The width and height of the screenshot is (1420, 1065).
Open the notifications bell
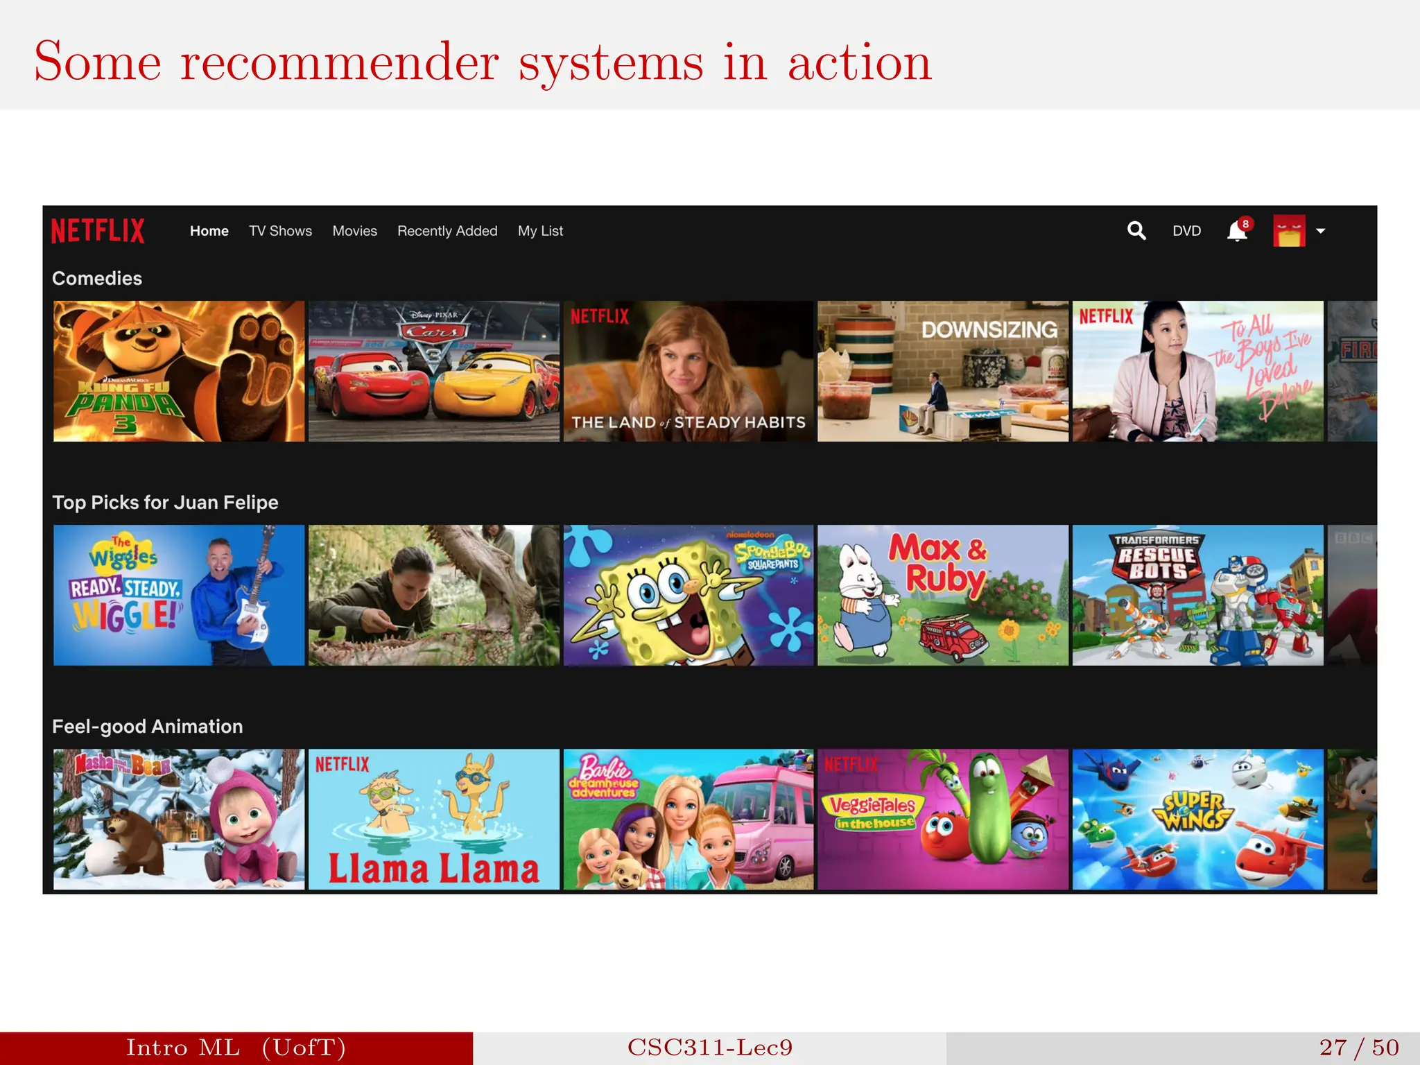click(x=1237, y=232)
